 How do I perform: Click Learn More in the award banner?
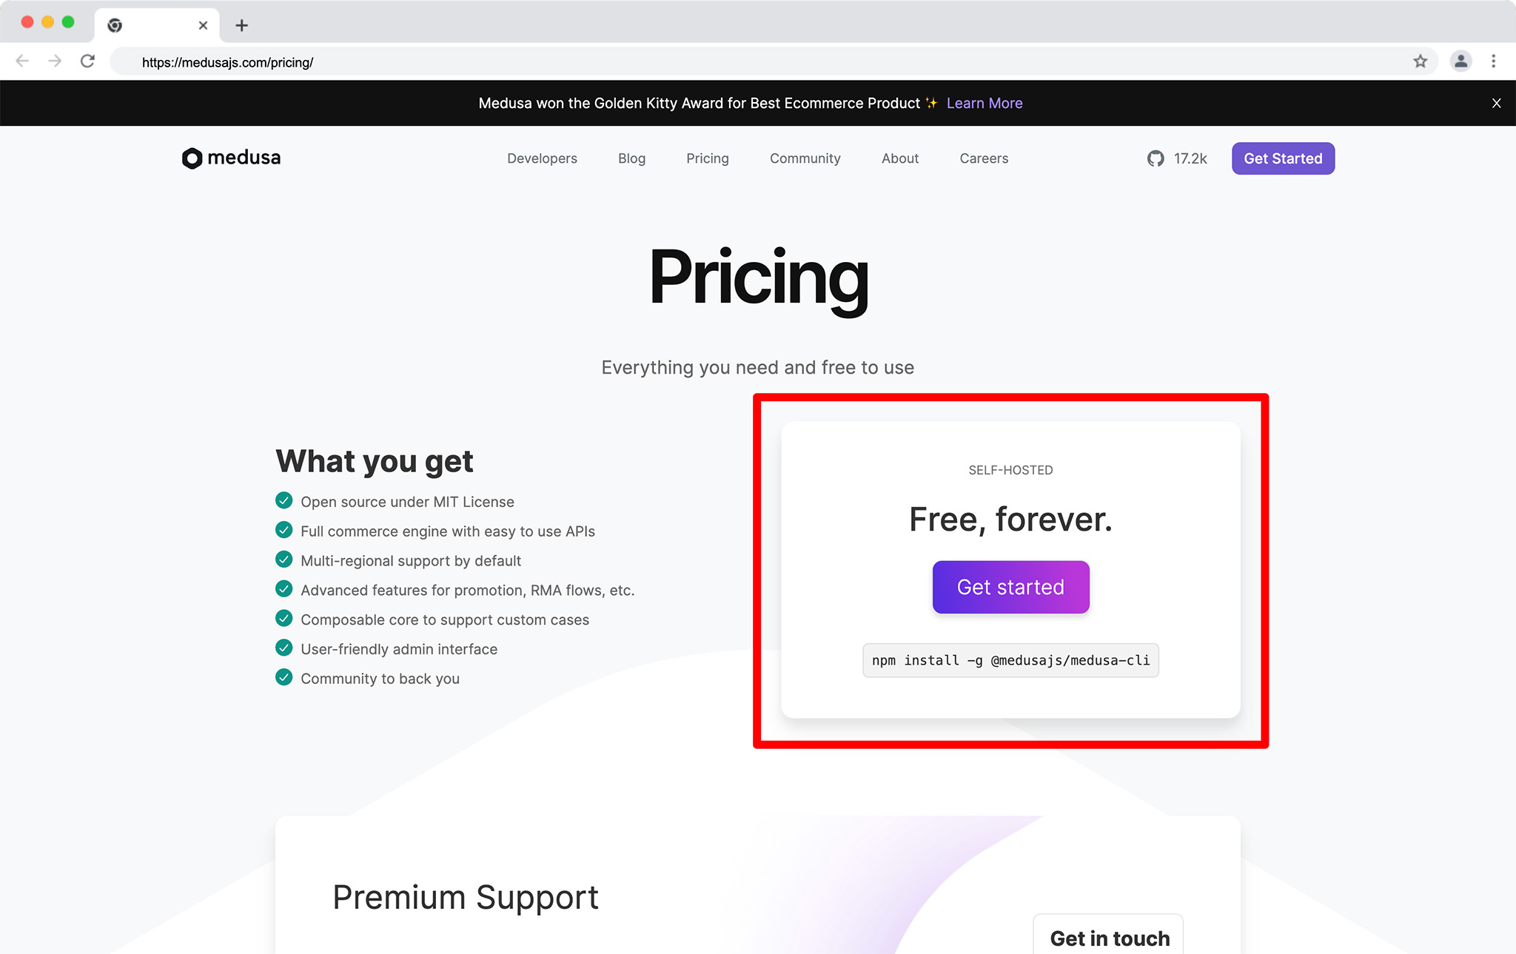tap(984, 103)
